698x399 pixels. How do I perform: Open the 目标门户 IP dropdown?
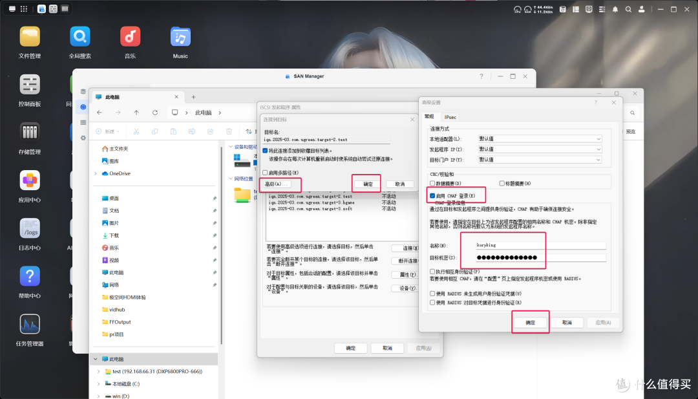(540, 160)
